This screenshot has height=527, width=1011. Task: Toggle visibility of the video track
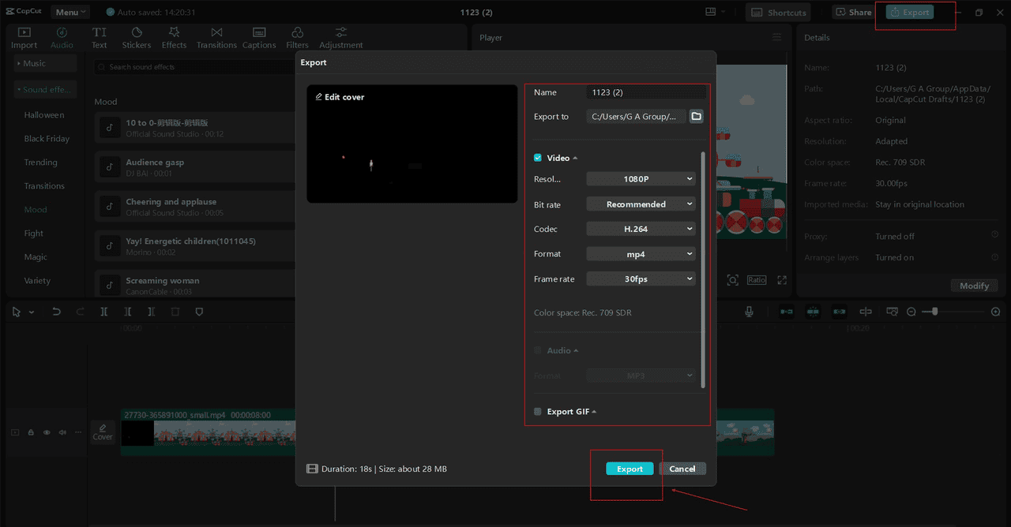tap(46, 432)
